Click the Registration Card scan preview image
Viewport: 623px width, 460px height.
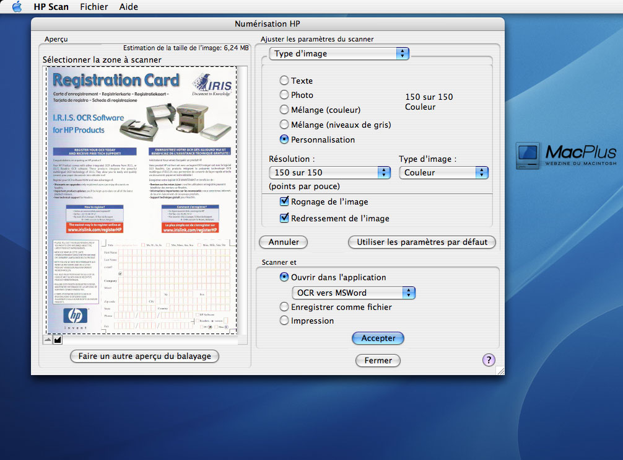click(142, 200)
